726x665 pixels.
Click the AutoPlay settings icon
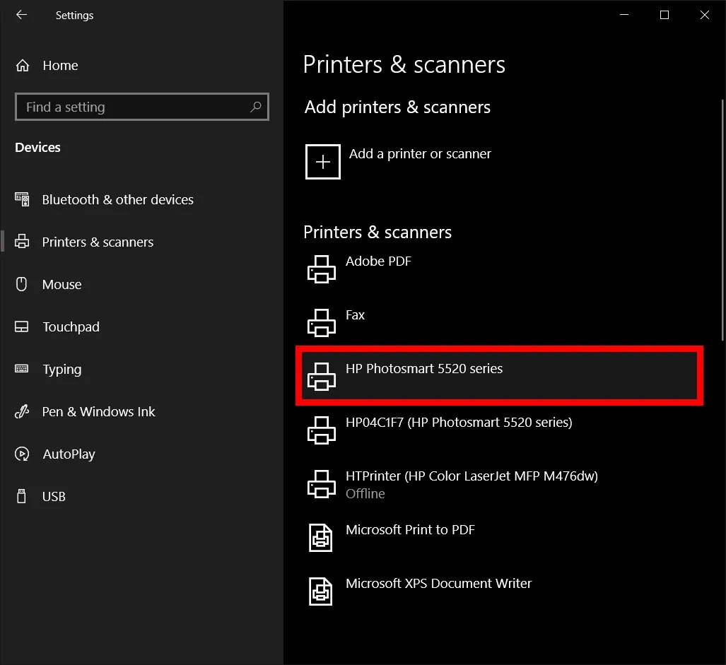[x=22, y=454]
